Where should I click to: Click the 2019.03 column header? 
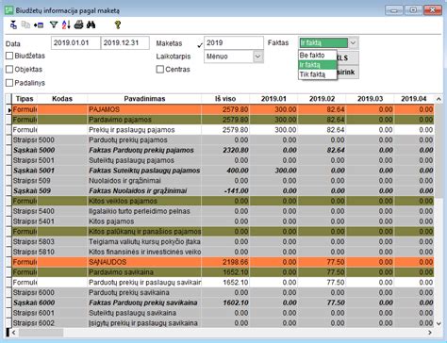(370, 99)
